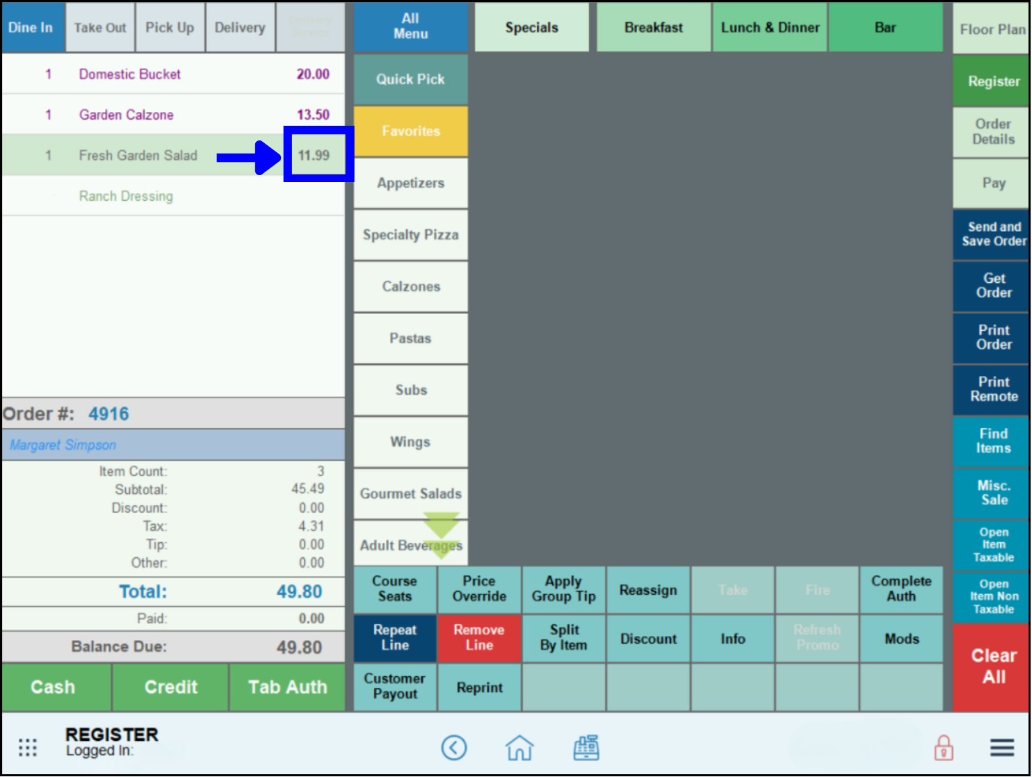Open the cash register icon

point(586,748)
